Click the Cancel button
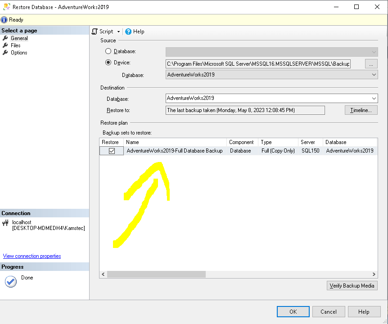 pyautogui.click(x=329, y=312)
